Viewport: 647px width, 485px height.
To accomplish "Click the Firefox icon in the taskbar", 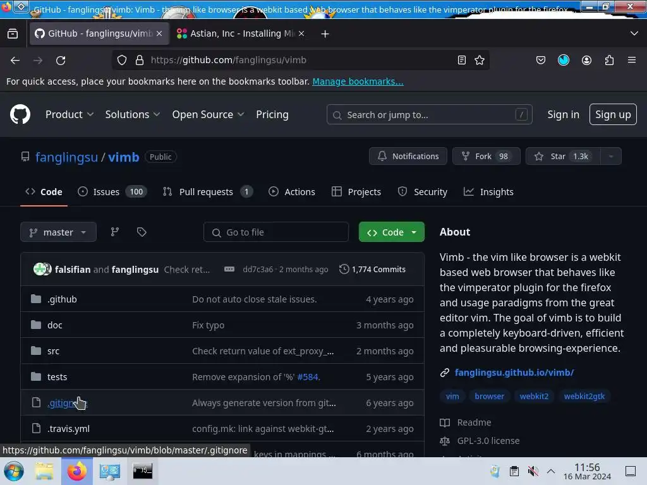I will tap(77, 471).
